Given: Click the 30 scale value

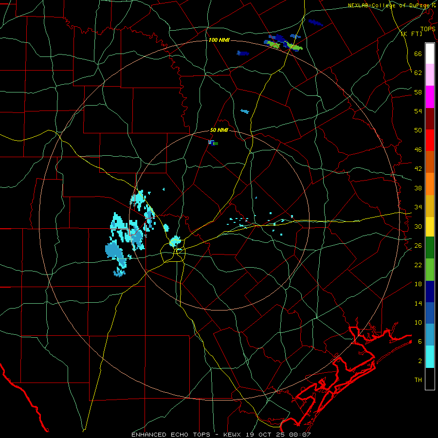Looking at the screenshot, I should click(x=418, y=226).
